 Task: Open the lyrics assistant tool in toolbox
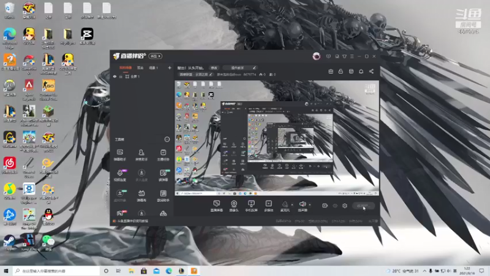coord(163,196)
